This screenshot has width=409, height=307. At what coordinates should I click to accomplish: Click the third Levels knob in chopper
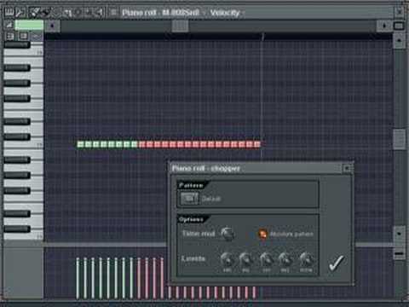click(266, 258)
